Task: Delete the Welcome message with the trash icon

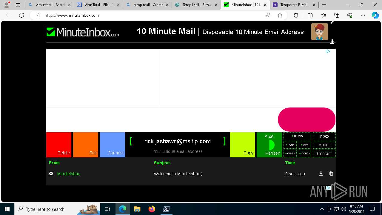Action: click(x=331, y=173)
